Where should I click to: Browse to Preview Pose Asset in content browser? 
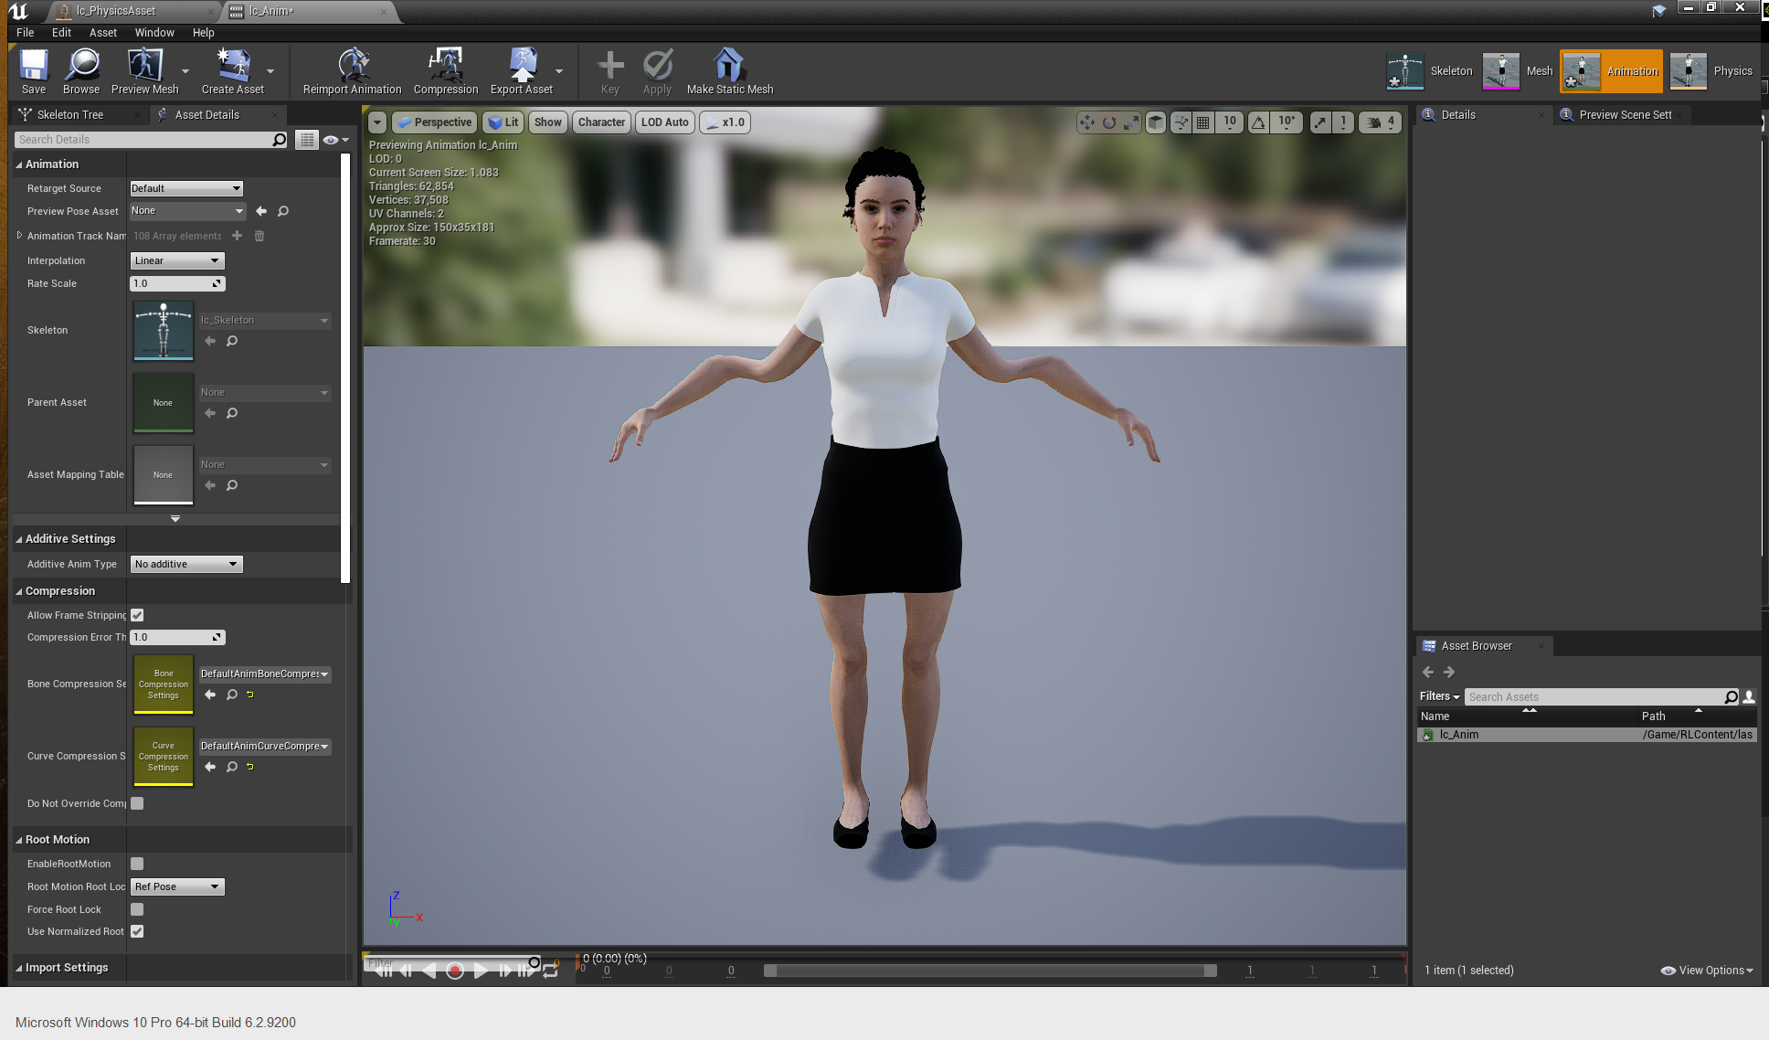[x=283, y=211]
